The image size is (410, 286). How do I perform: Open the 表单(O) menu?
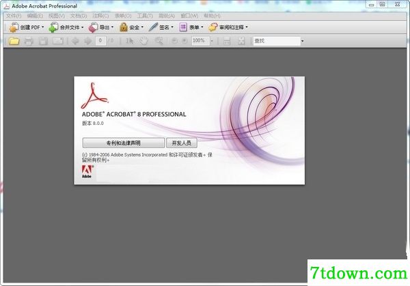pyautogui.click(x=123, y=16)
